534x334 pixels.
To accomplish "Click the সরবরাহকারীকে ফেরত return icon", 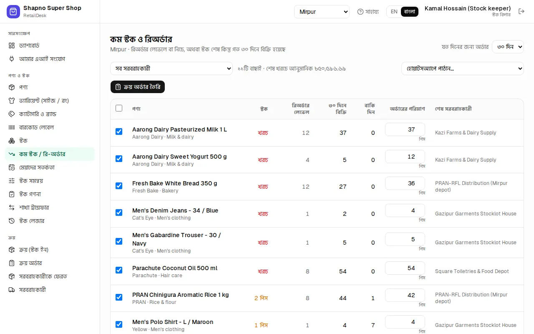I will pyautogui.click(x=12, y=276).
